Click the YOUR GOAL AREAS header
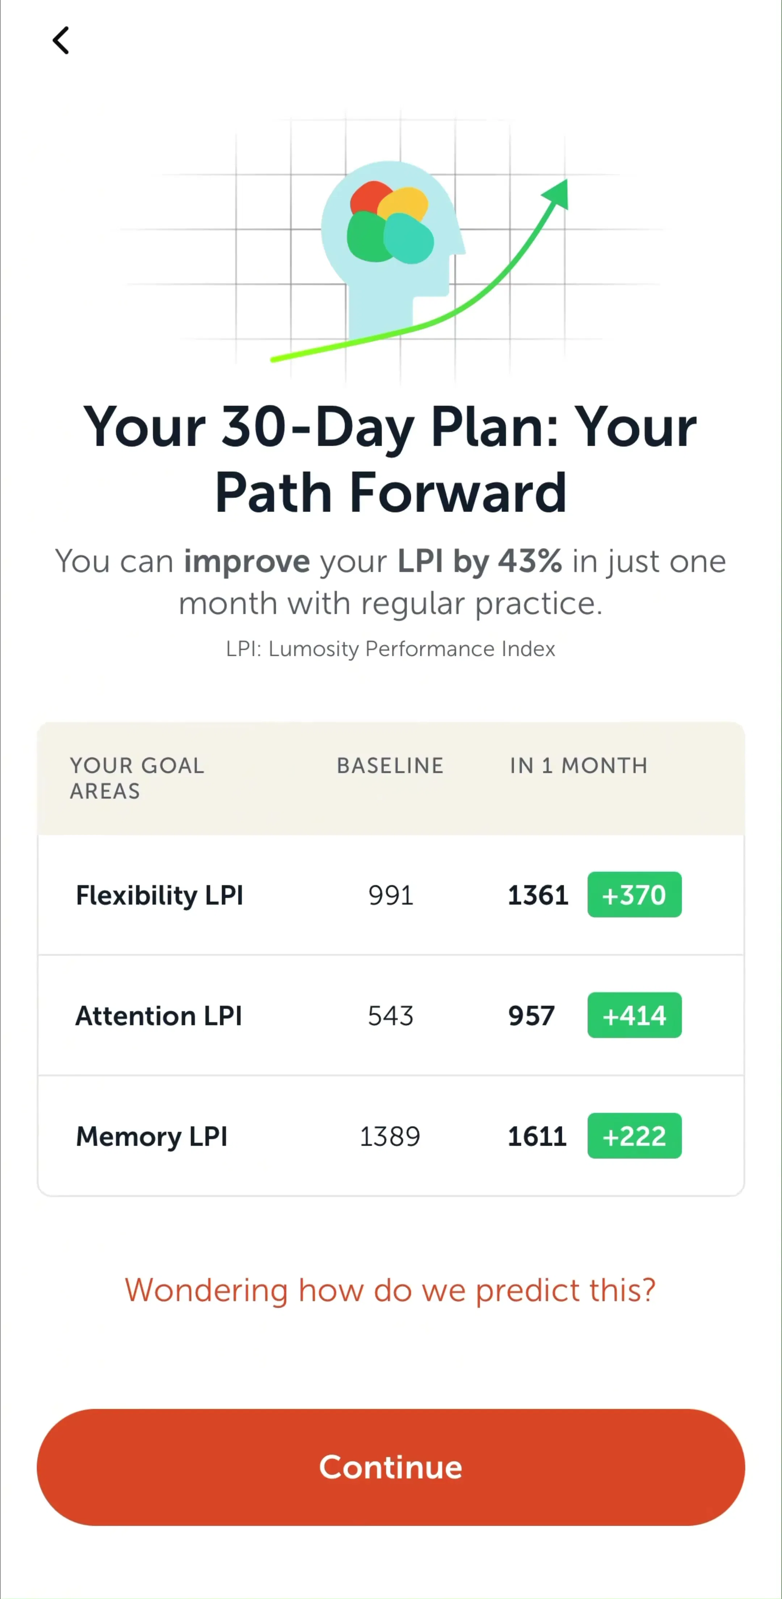The image size is (782, 1599). pos(136,778)
